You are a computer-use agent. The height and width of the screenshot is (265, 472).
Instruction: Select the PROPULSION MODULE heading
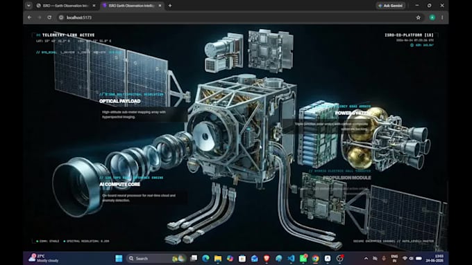pos(347,178)
